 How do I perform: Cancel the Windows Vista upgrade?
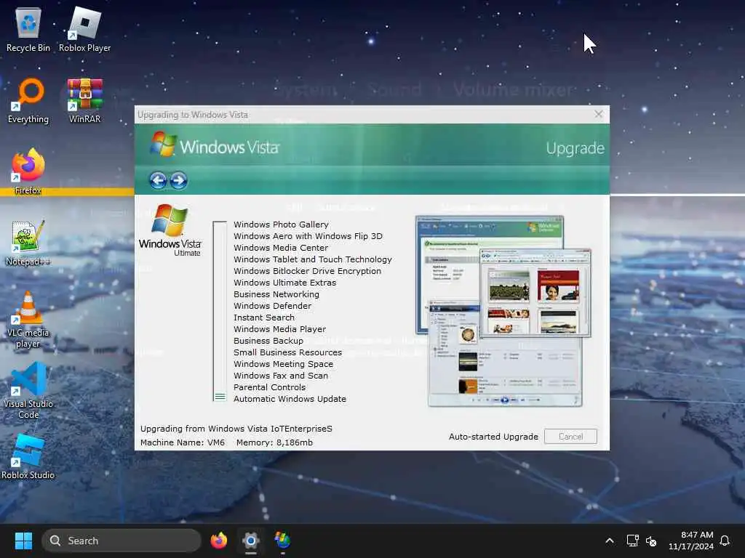pyautogui.click(x=570, y=437)
